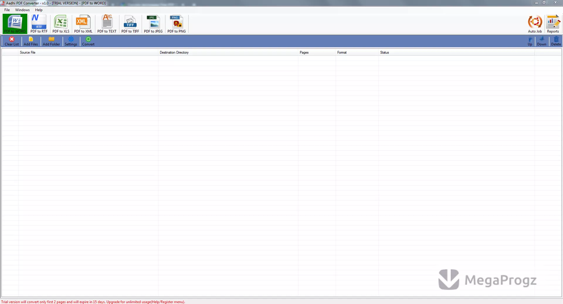Image resolution: width=563 pixels, height=304 pixels.
Task: Start conversion with Convert button
Action: pyautogui.click(x=88, y=41)
